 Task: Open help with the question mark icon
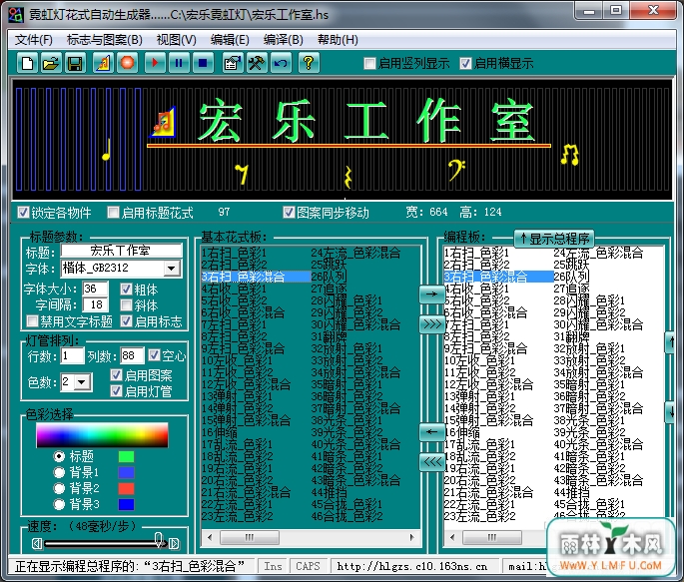[309, 63]
